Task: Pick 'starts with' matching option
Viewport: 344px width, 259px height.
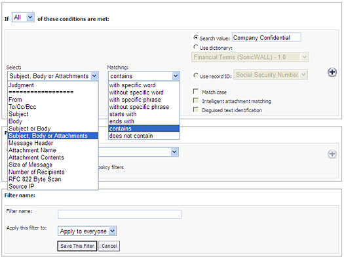Action: tap(144, 114)
